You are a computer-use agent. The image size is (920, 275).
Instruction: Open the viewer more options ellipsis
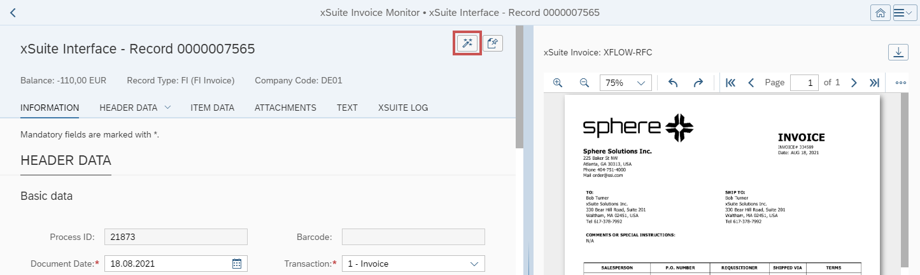[900, 83]
